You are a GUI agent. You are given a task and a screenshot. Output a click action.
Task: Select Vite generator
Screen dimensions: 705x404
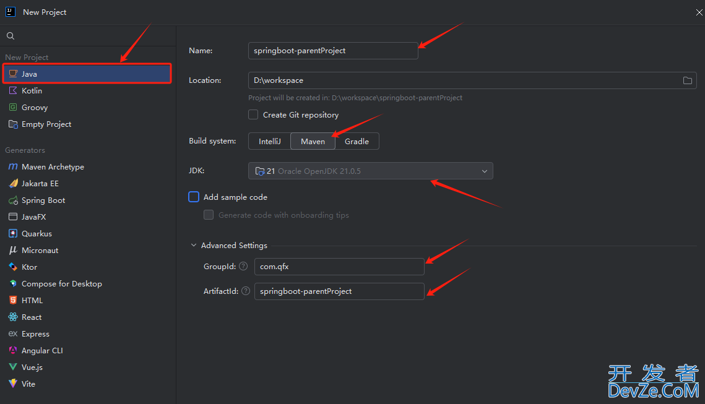point(87,384)
